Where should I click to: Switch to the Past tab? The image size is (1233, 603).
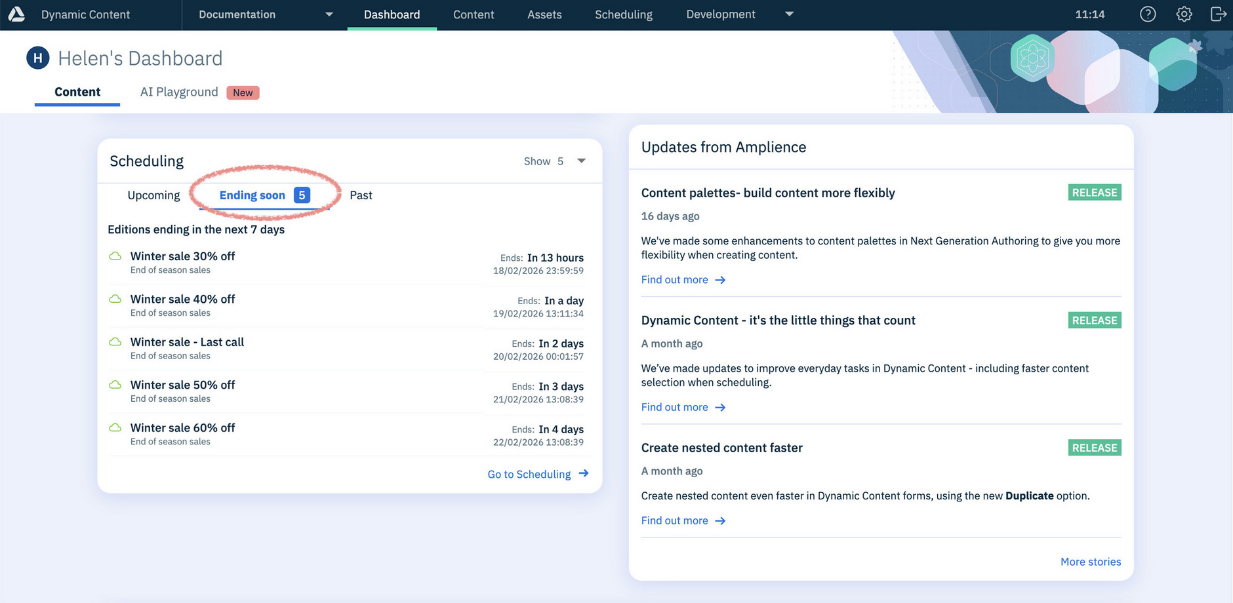pos(360,195)
